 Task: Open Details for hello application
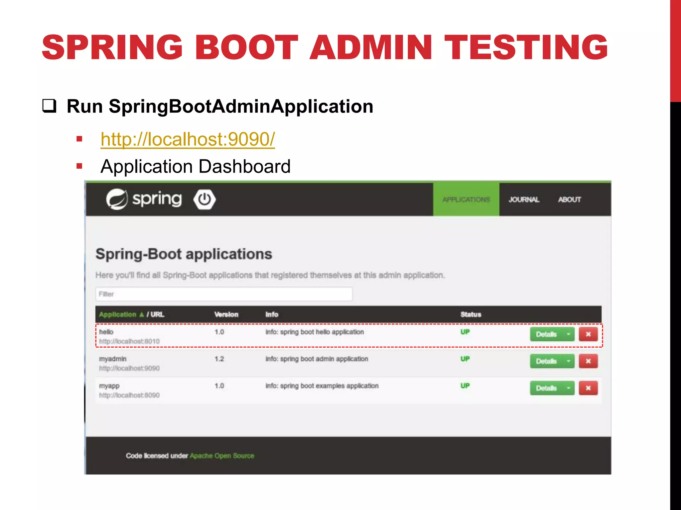546,334
